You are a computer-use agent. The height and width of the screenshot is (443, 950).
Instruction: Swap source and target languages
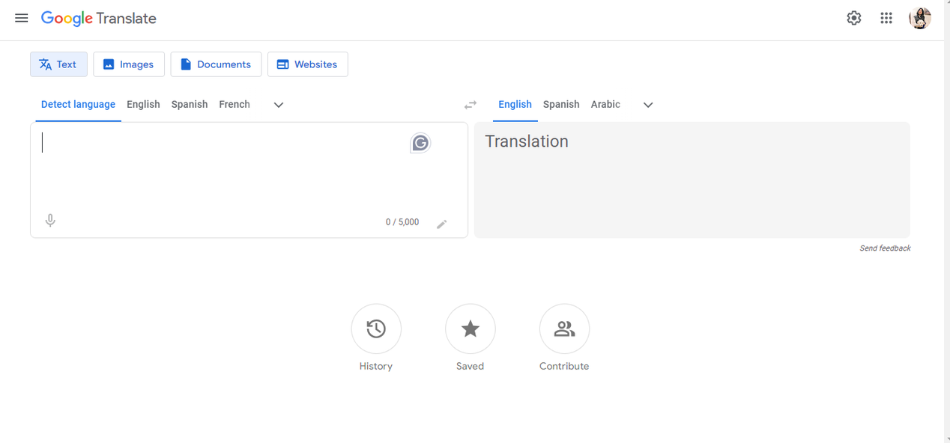pyautogui.click(x=471, y=105)
